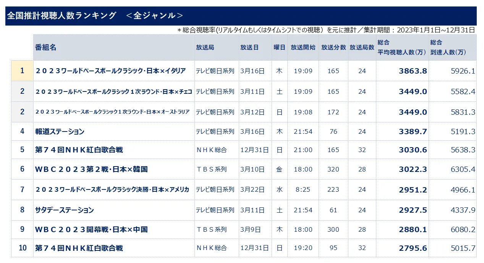Select サタデーステーション program name
484x263 pixels.
(x=65, y=210)
